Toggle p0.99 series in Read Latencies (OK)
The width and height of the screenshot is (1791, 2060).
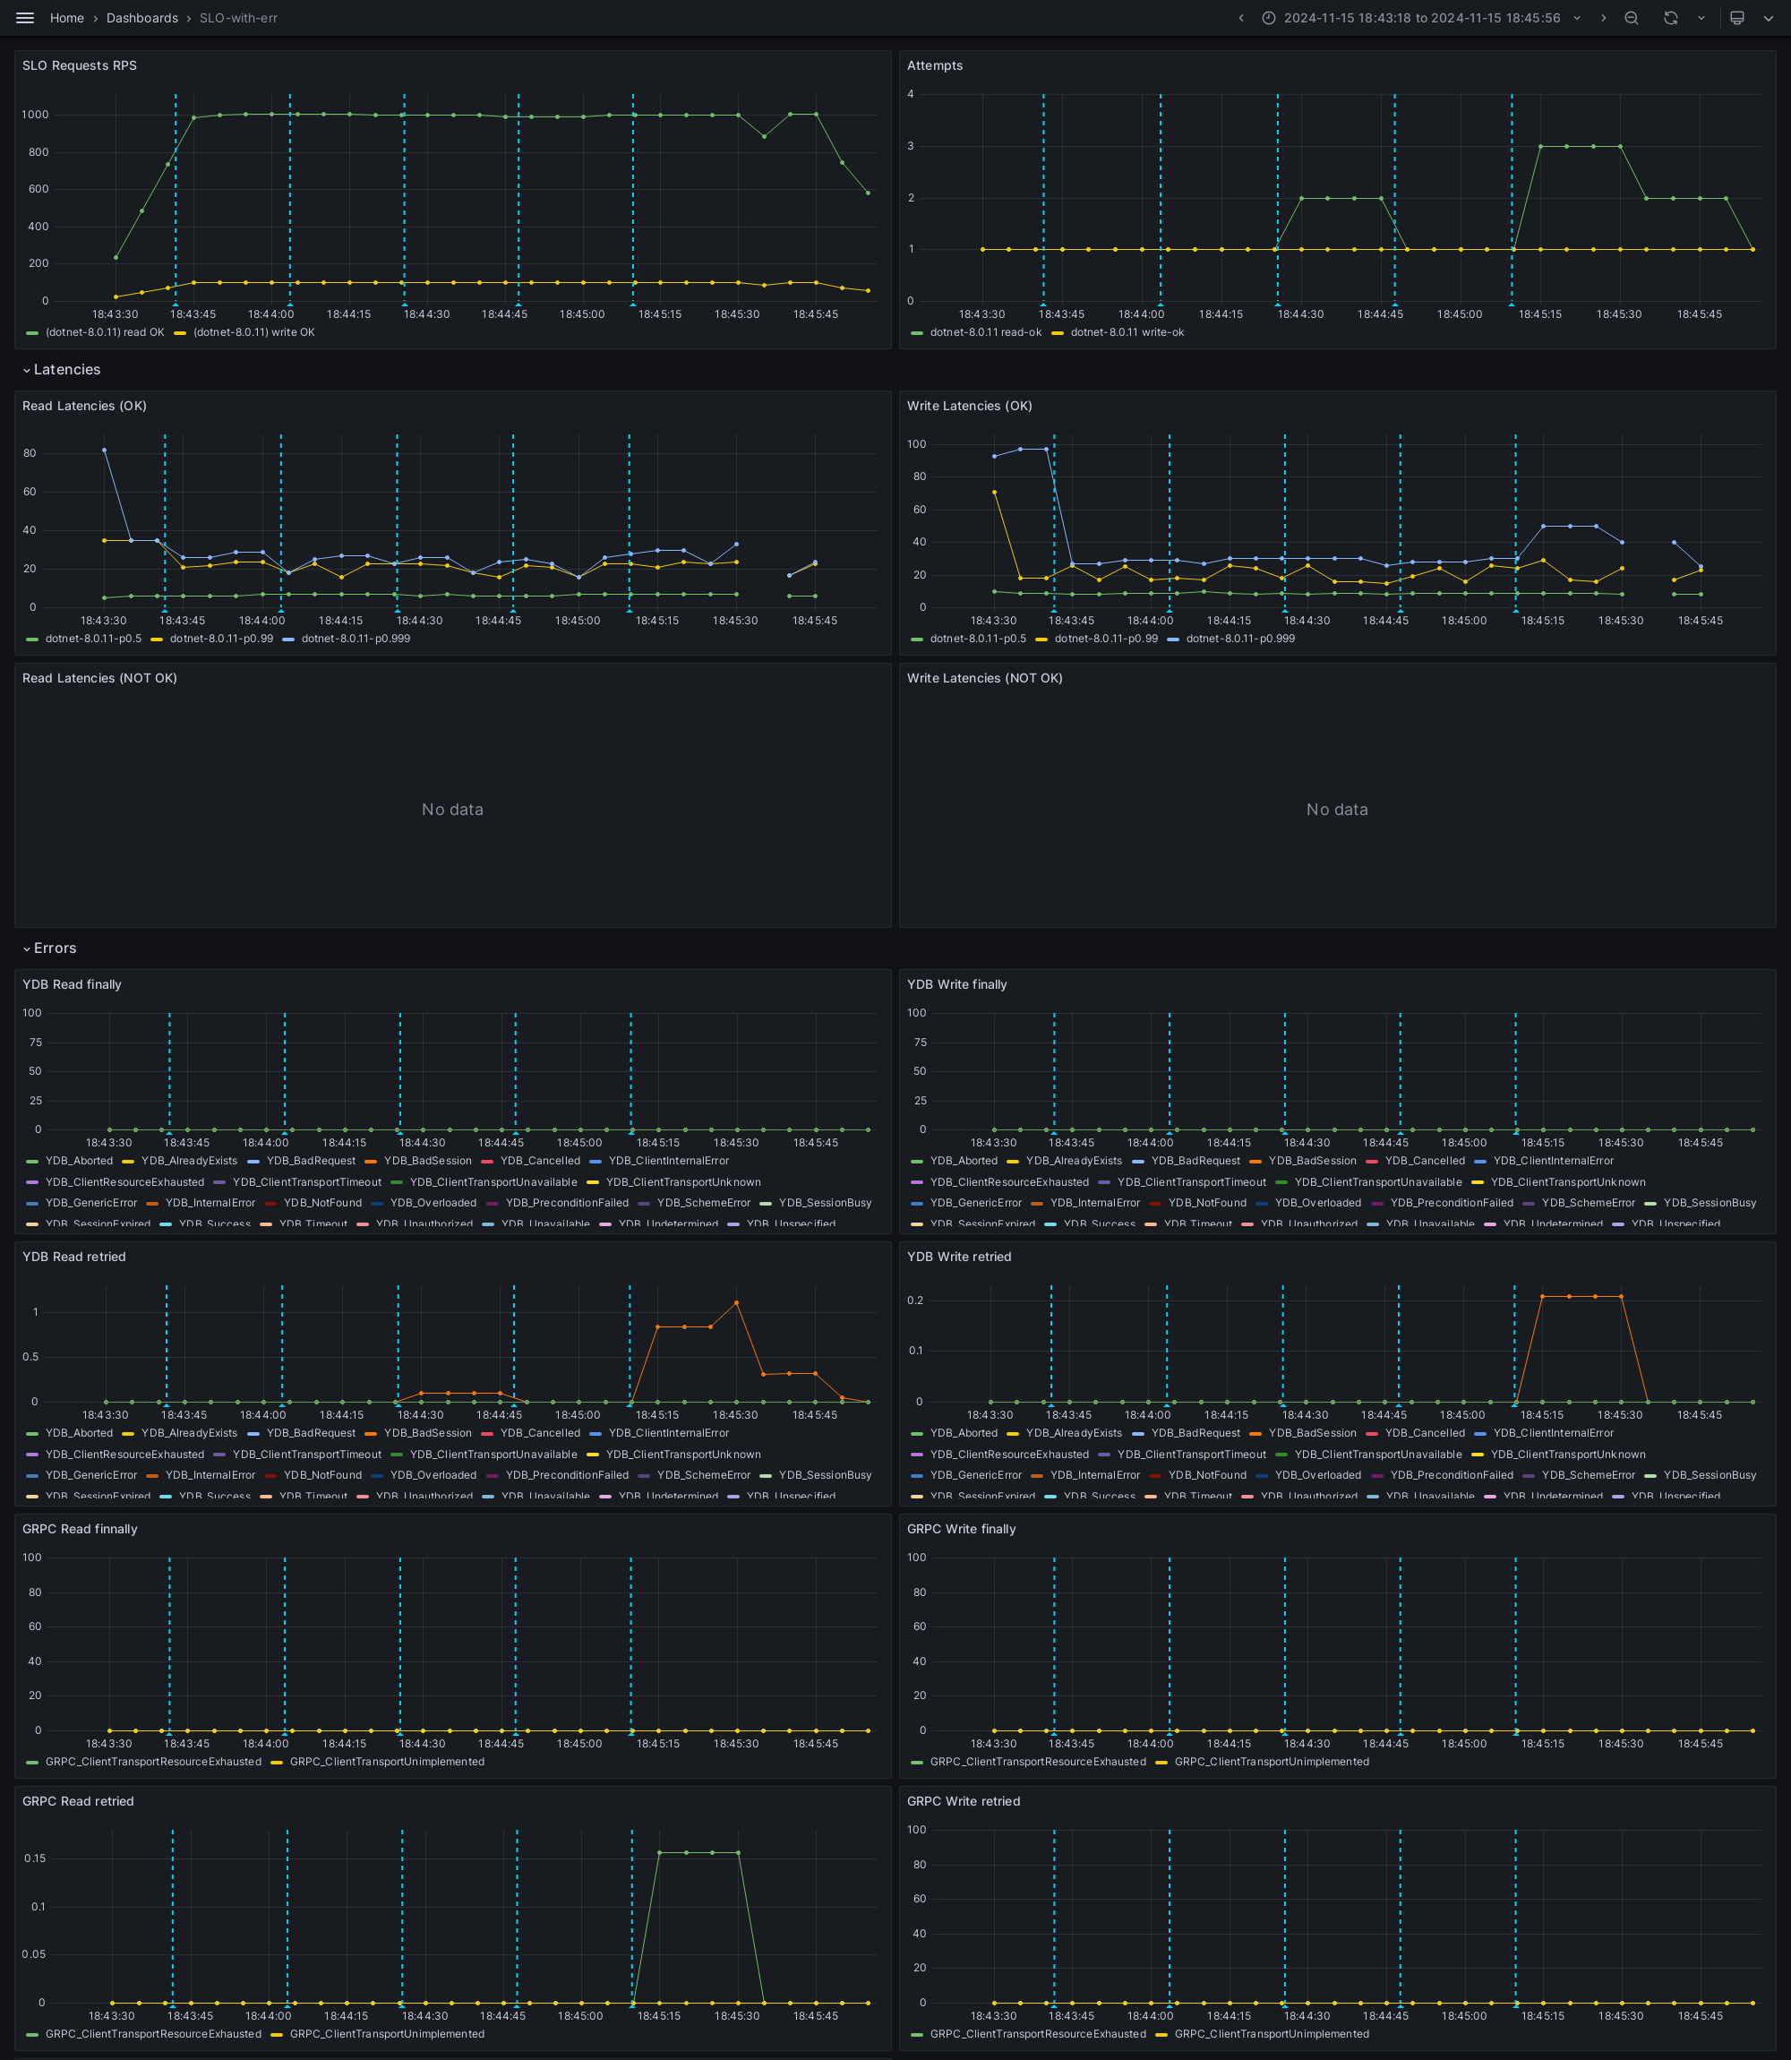pyautogui.click(x=221, y=639)
